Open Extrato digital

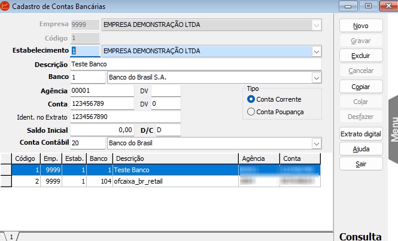[360, 133]
